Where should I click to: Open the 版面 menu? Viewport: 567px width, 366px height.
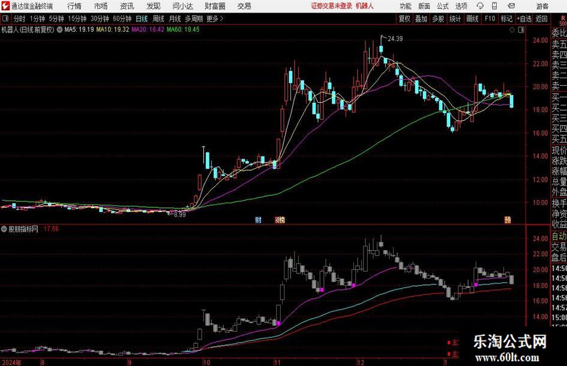point(424,6)
